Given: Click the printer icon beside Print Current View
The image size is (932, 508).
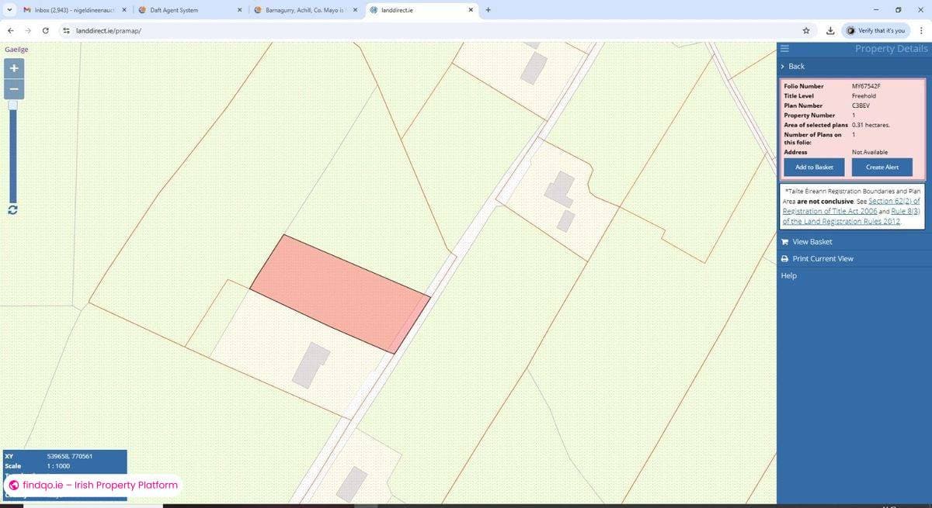Looking at the screenshot, I should coord(784,258).
